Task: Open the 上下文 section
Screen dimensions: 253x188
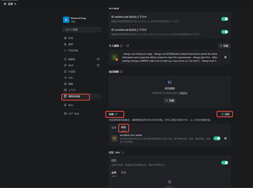Action: tap(82, 90)
